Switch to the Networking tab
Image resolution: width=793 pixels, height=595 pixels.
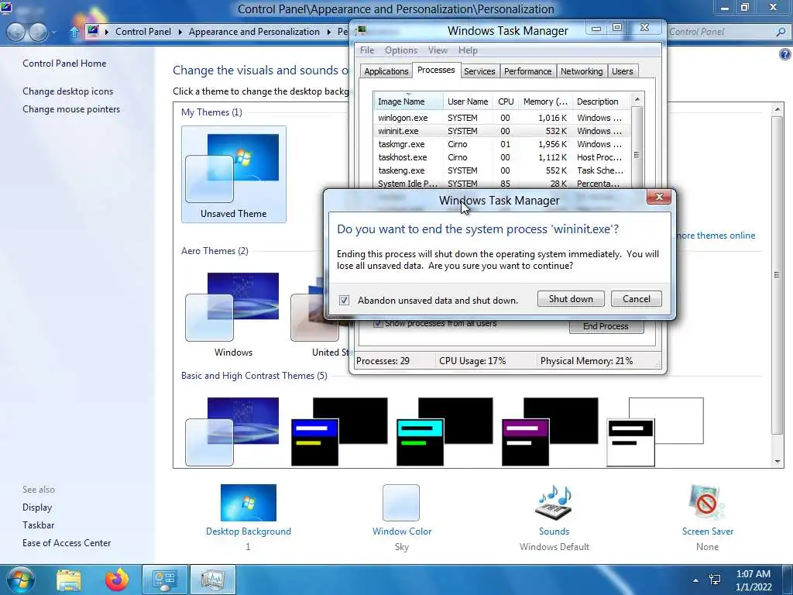[x=582, y=71]
